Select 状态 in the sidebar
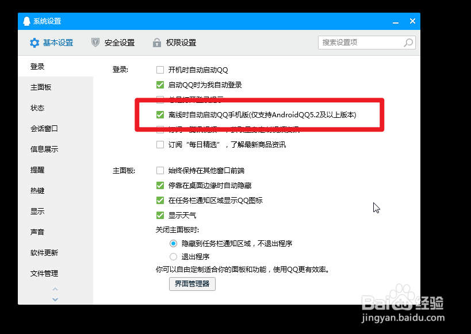This screenshot has width=471, height=334. pos(56,108)
